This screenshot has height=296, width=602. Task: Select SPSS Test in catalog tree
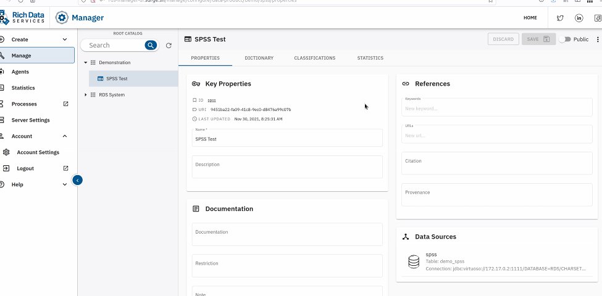tap(133, 78)
